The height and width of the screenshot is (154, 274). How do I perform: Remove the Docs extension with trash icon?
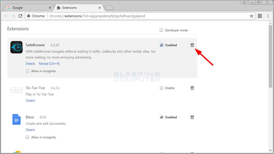[192, 117]
